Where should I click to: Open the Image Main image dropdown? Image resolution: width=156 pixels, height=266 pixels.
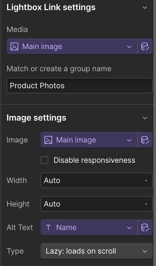pyautogui.click(x=89, y=140)
